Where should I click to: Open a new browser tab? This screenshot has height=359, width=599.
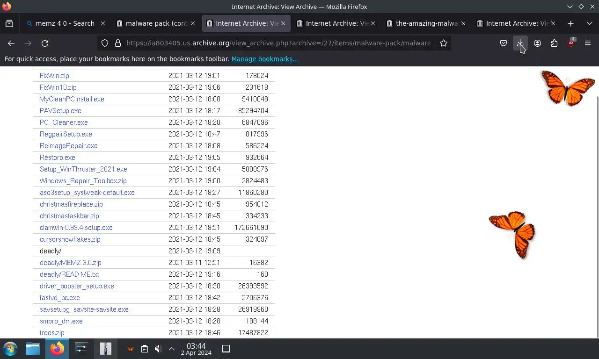[570, 23]
